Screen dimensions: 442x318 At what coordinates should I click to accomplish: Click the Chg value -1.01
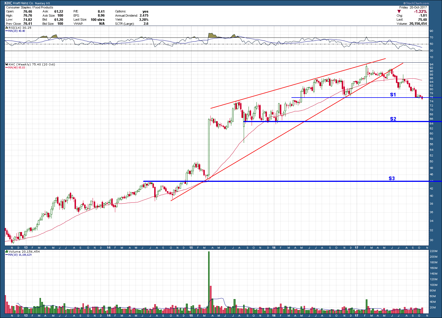pos(423,16)
